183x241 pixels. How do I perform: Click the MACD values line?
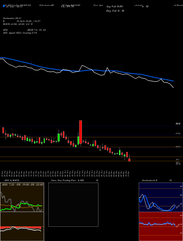pos(18,24)
